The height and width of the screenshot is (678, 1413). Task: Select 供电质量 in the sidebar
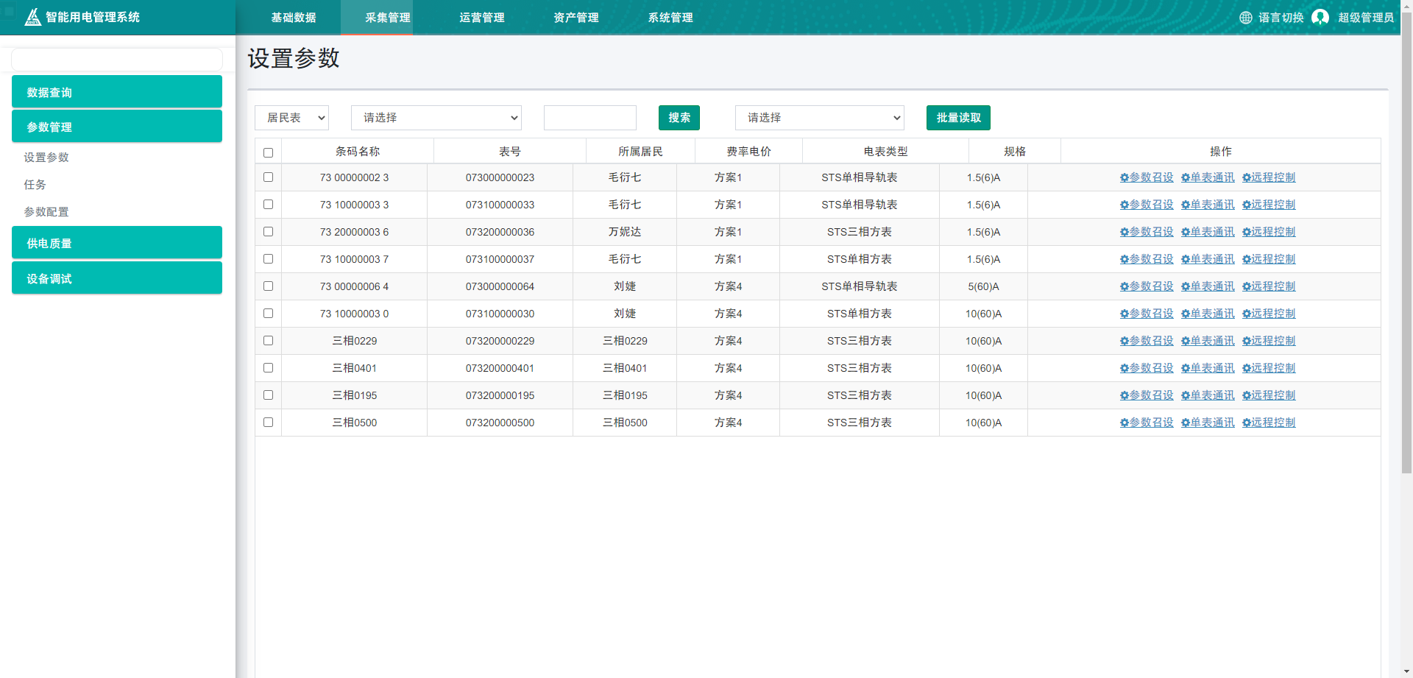(x=116, y=242)
